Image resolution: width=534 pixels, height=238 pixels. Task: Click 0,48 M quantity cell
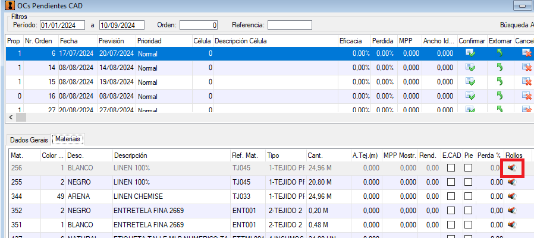click(328, 225)
